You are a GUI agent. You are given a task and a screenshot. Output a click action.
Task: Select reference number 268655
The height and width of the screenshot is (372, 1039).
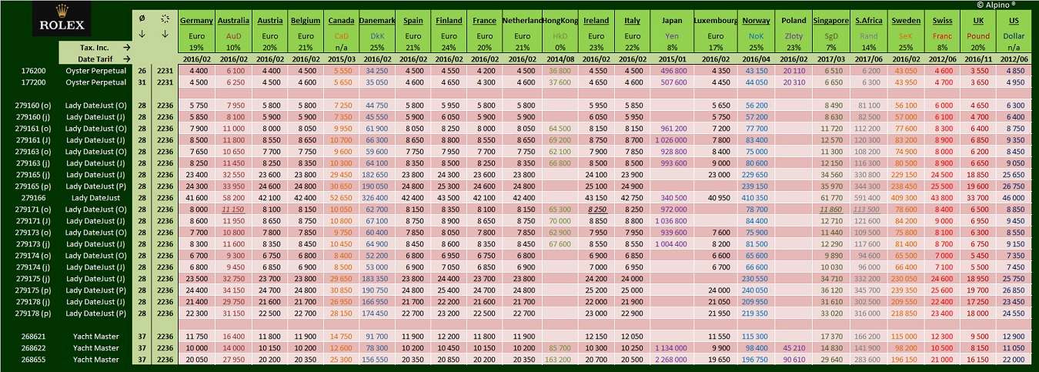[34, 359]
